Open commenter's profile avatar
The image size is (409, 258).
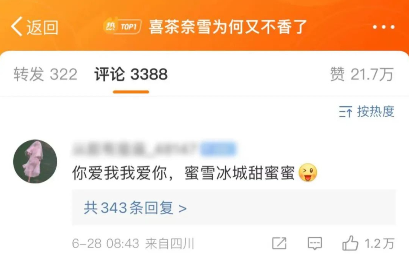(x=35, y=161)
